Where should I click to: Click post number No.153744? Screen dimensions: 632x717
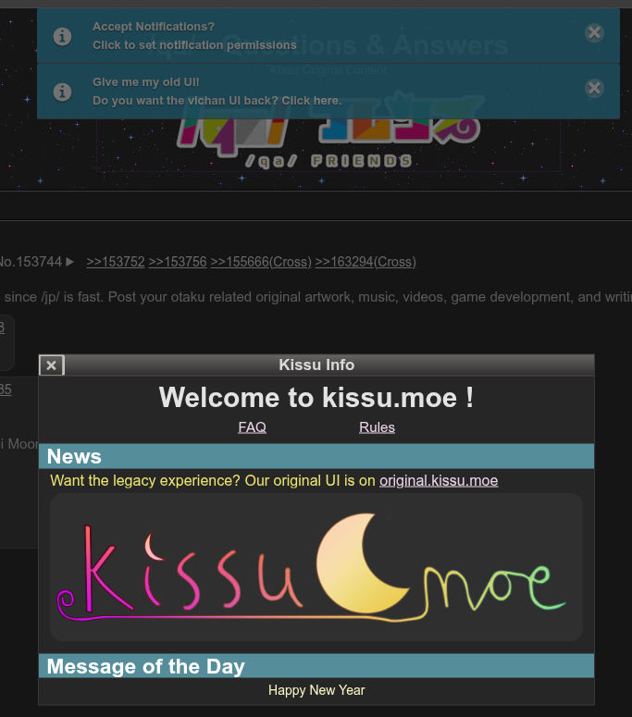(x=31, y=262)
